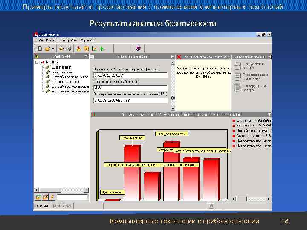Expand dropdown arrow beside open folder icon
This screenshot has height=230, width=307.
[x=53, y=49]
